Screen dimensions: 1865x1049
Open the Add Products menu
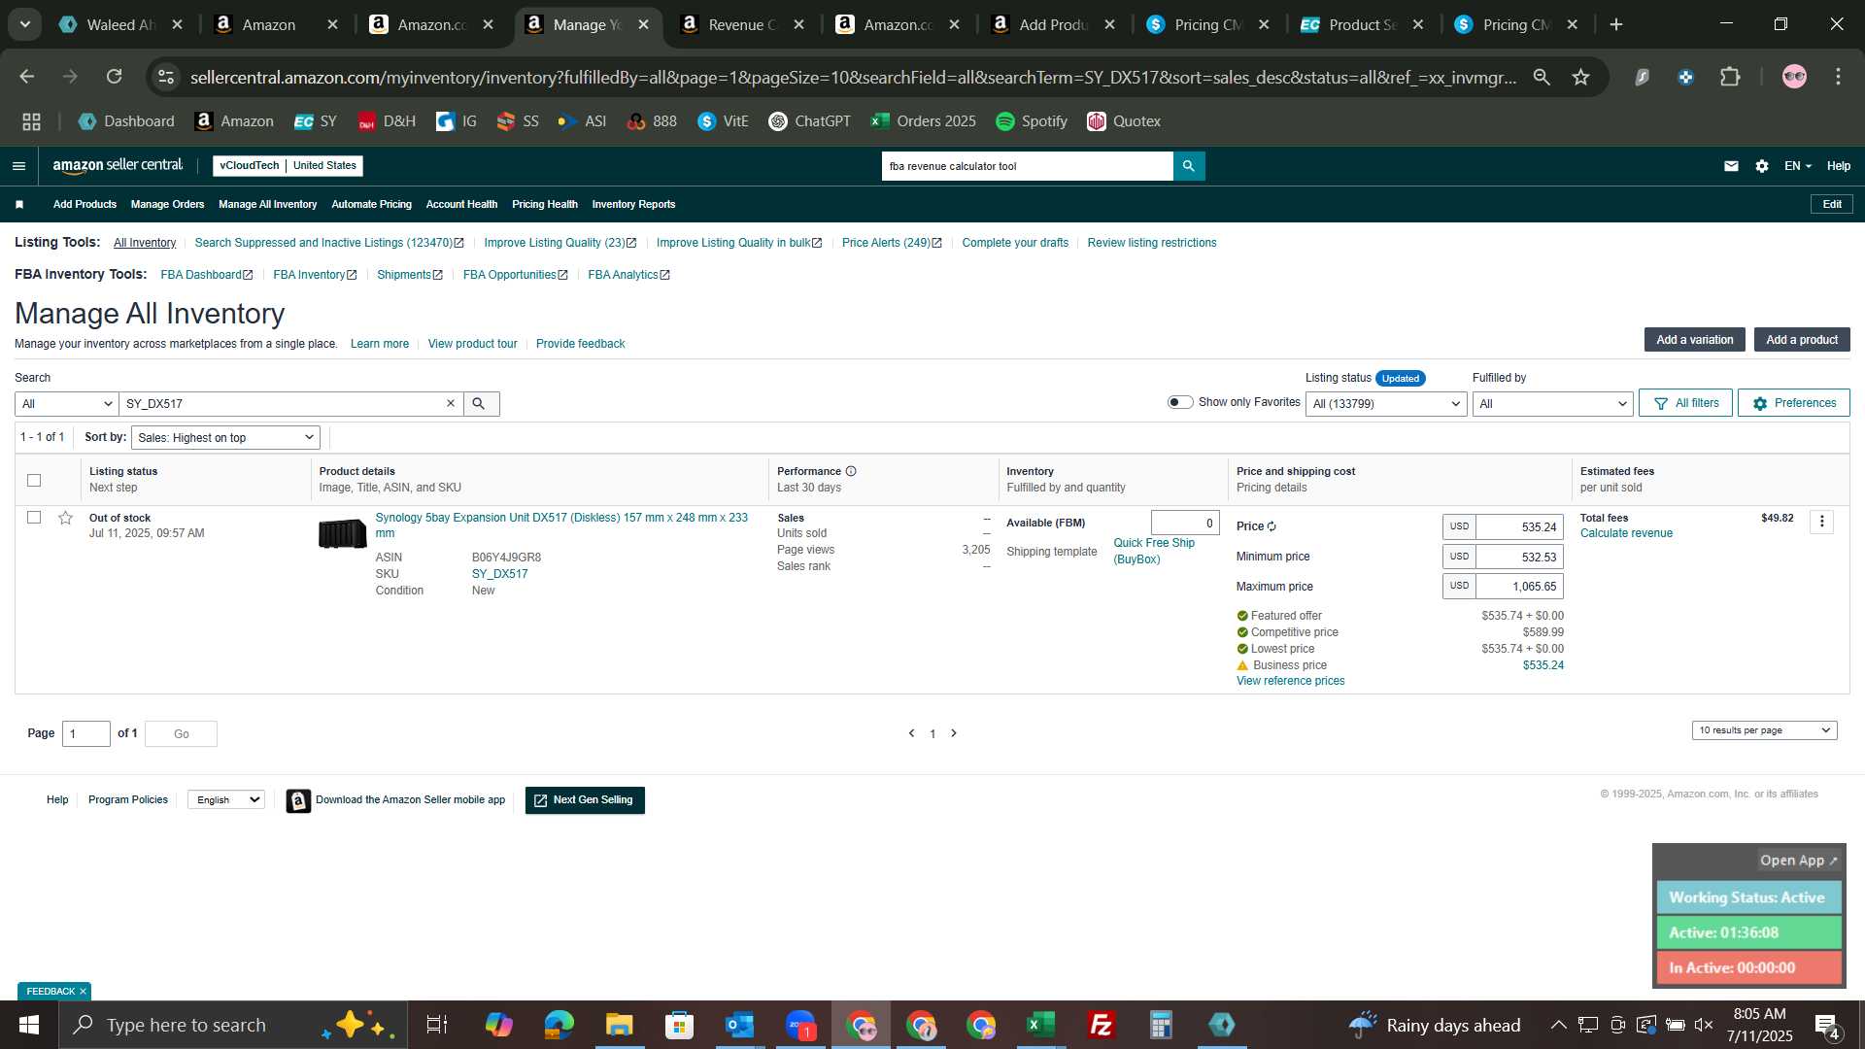point(85,204)
